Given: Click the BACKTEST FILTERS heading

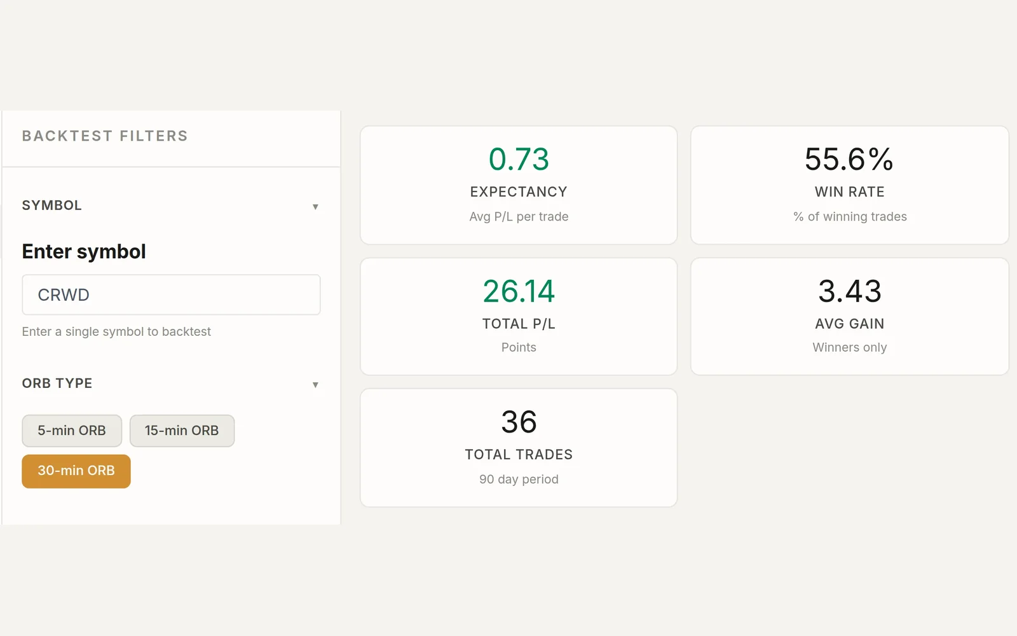Looking at the screenshot, I should [x=105, y=136].
